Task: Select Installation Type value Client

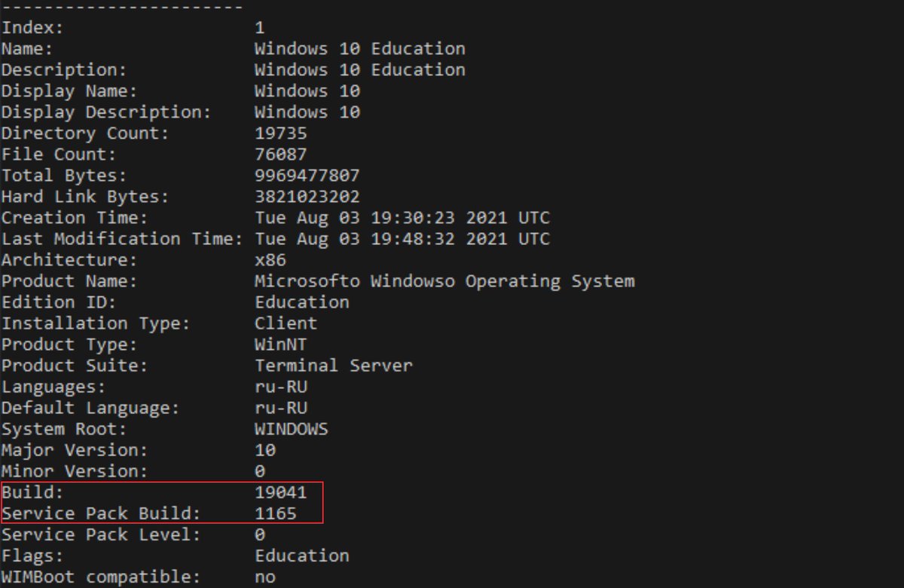Action: pyautogui.click(x=286, y=323)
